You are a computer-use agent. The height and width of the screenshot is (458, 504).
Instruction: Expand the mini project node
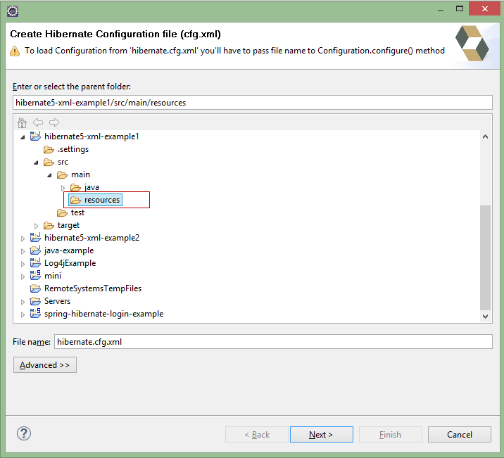point(23,276)
